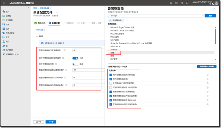Image resolution: width=221 pixels, height=128 pixels.
Task: Check 可移动磁盘(拒绝写入访问权限) checkbox
Action: tap(110, 88)
